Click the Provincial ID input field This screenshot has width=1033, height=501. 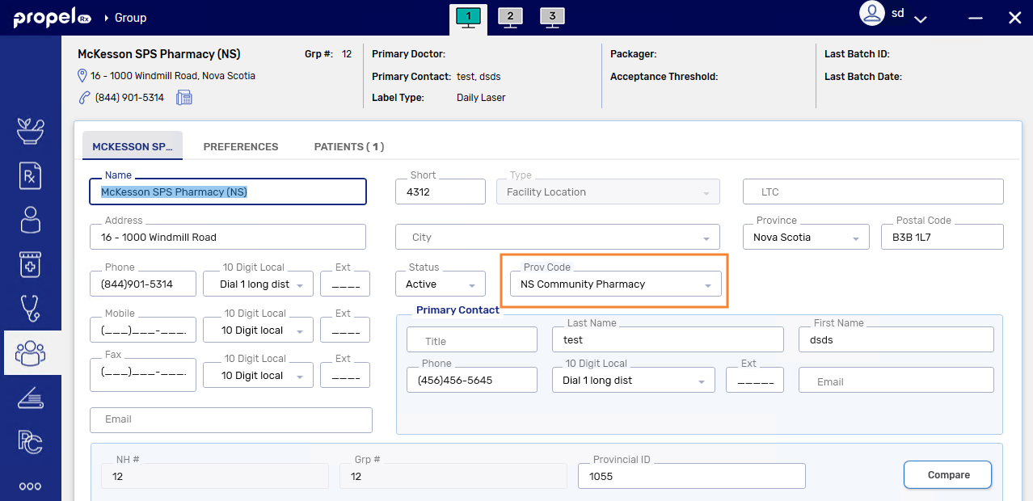point(691,477)
